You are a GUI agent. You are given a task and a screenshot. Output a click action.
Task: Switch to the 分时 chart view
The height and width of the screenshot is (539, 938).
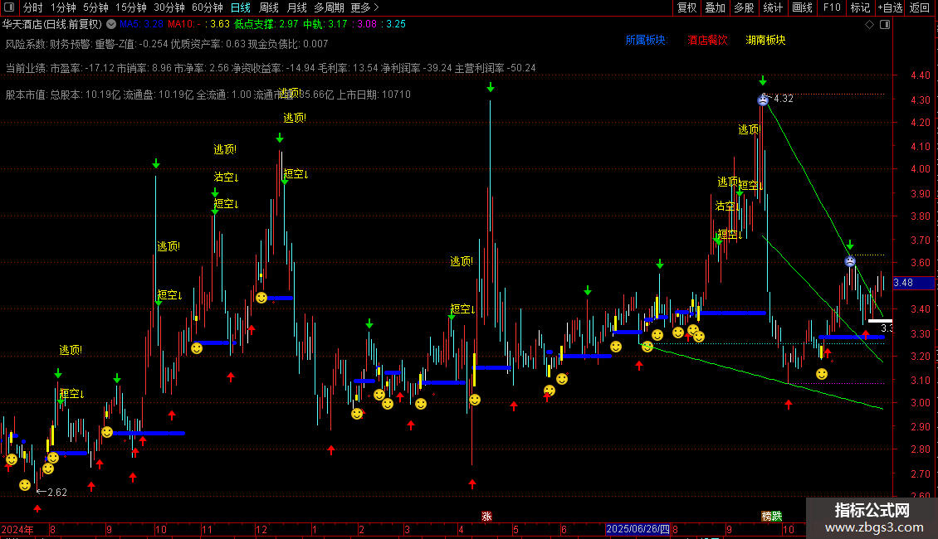[x=33, y=7]
